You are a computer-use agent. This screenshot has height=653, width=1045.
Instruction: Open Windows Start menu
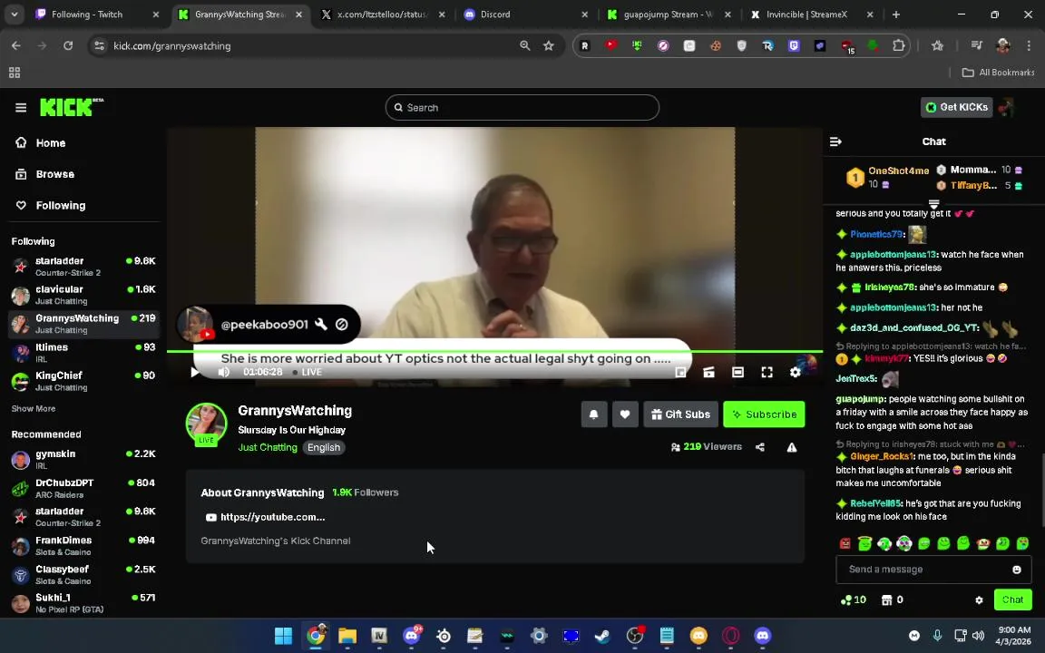(x=283, y=636)
